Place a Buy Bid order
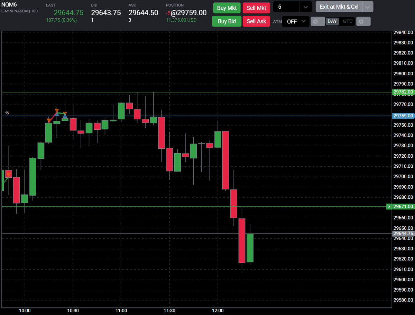 point(226,21)
